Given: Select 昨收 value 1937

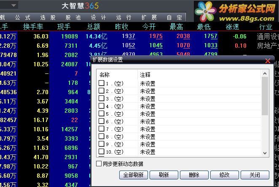Looking at the screenshot, I should click(x=129, y=36).
